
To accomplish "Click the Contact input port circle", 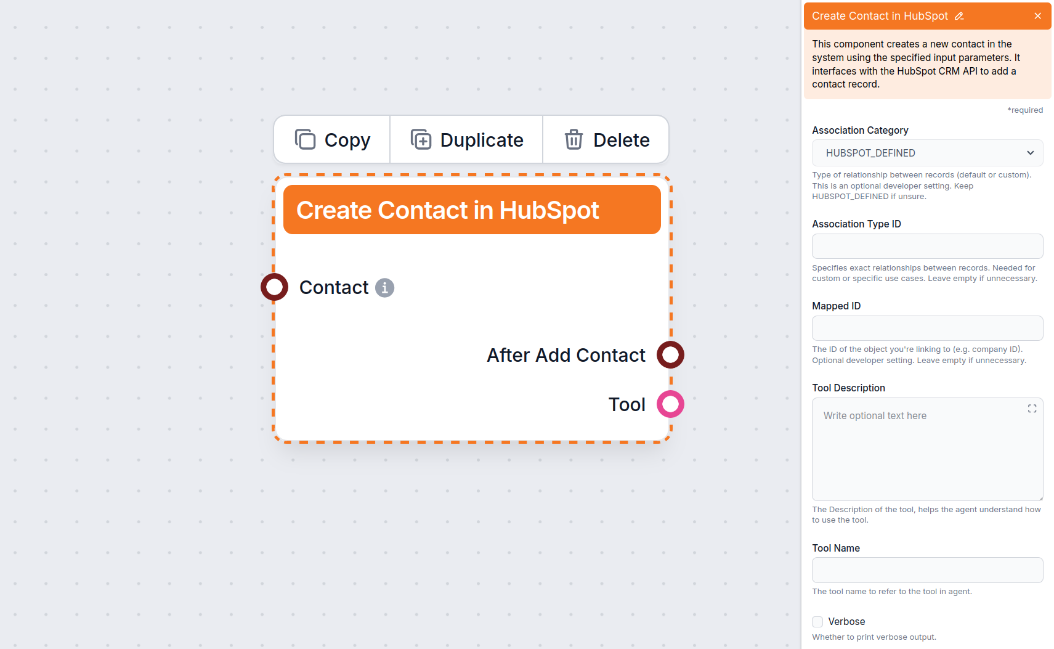I will tap(274, 287).
